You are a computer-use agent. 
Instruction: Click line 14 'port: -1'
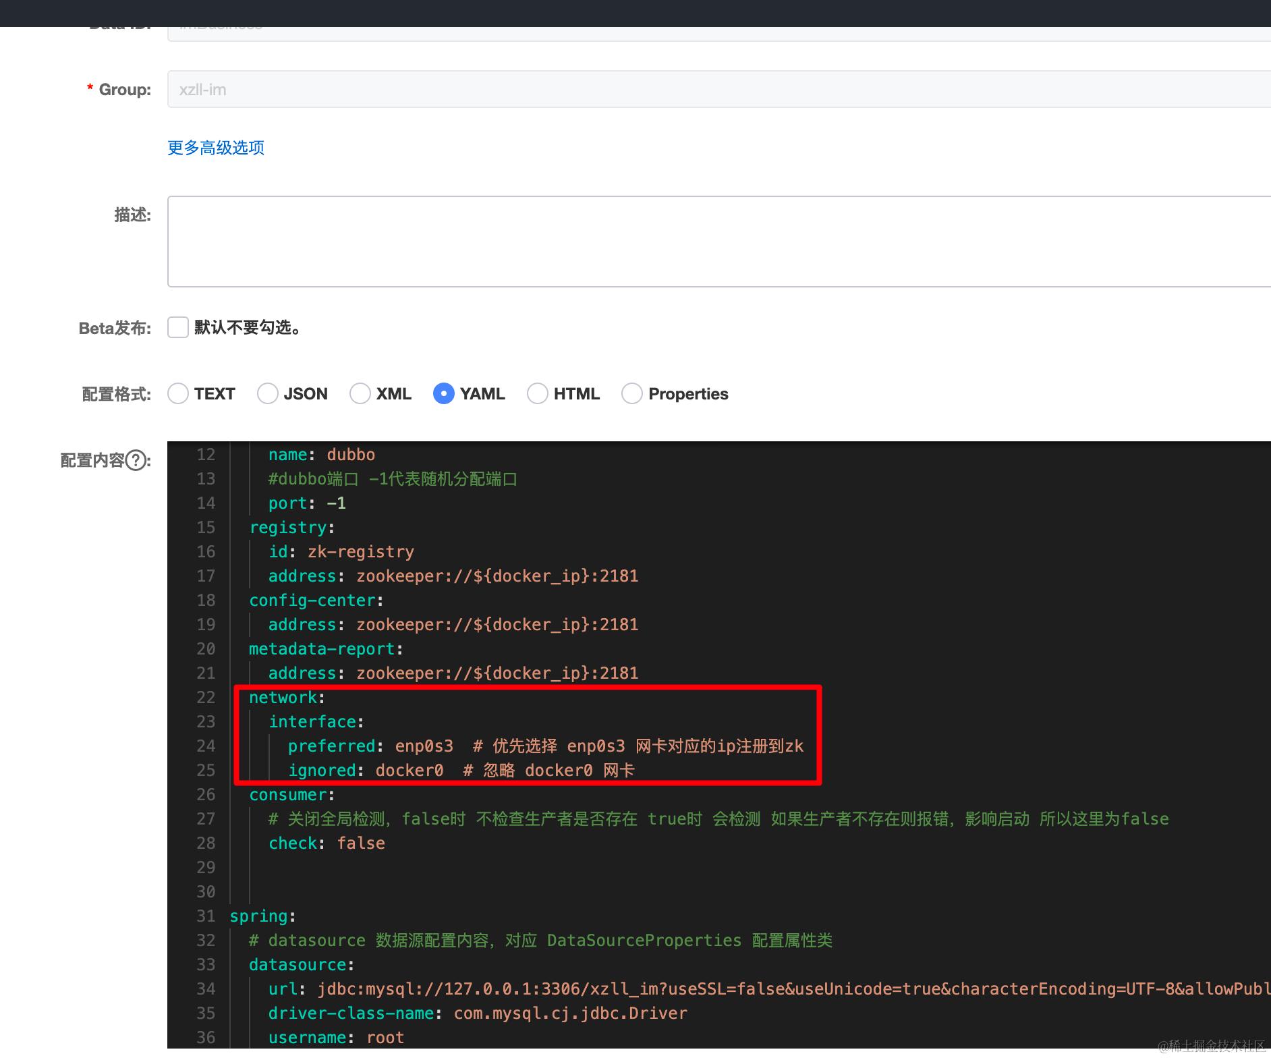[x=307, y=503]
